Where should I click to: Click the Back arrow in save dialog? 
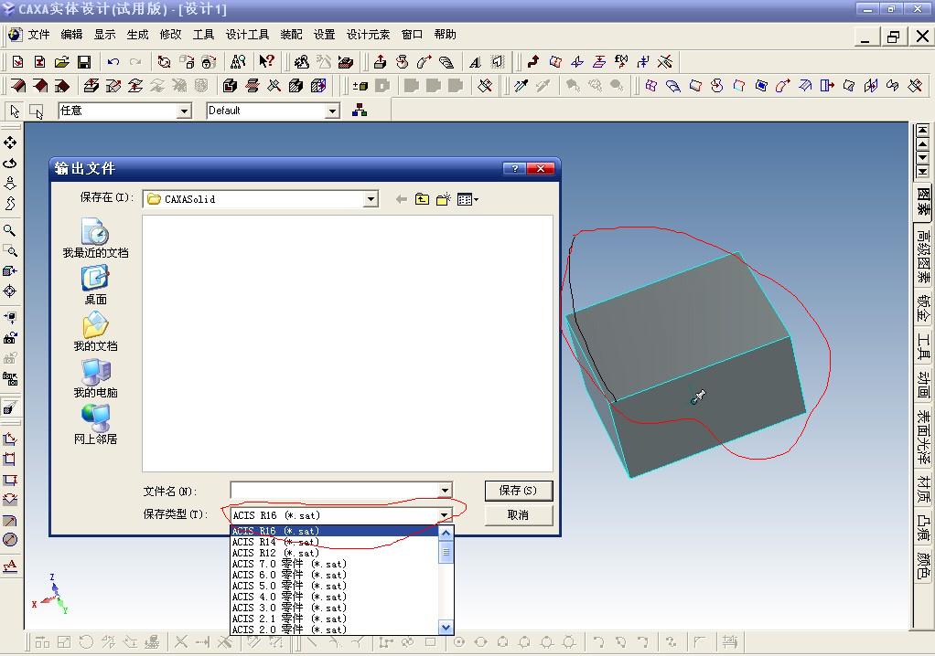click(x=402, y=199)
